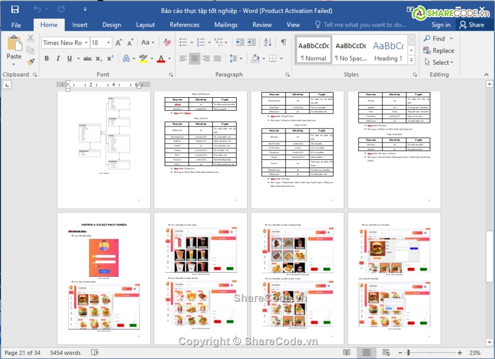Switch to the Layout tab
495x359 pixels.
[145, 25]
